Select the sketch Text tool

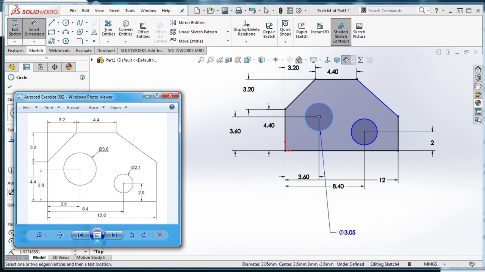[x=94, y=32]
